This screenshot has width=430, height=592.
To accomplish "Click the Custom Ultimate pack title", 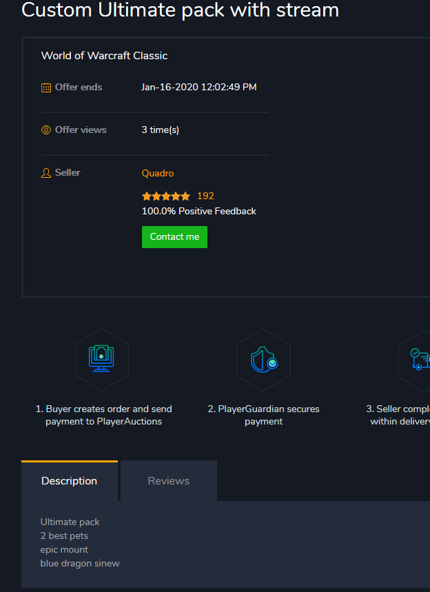I will (x=181, y=10).
